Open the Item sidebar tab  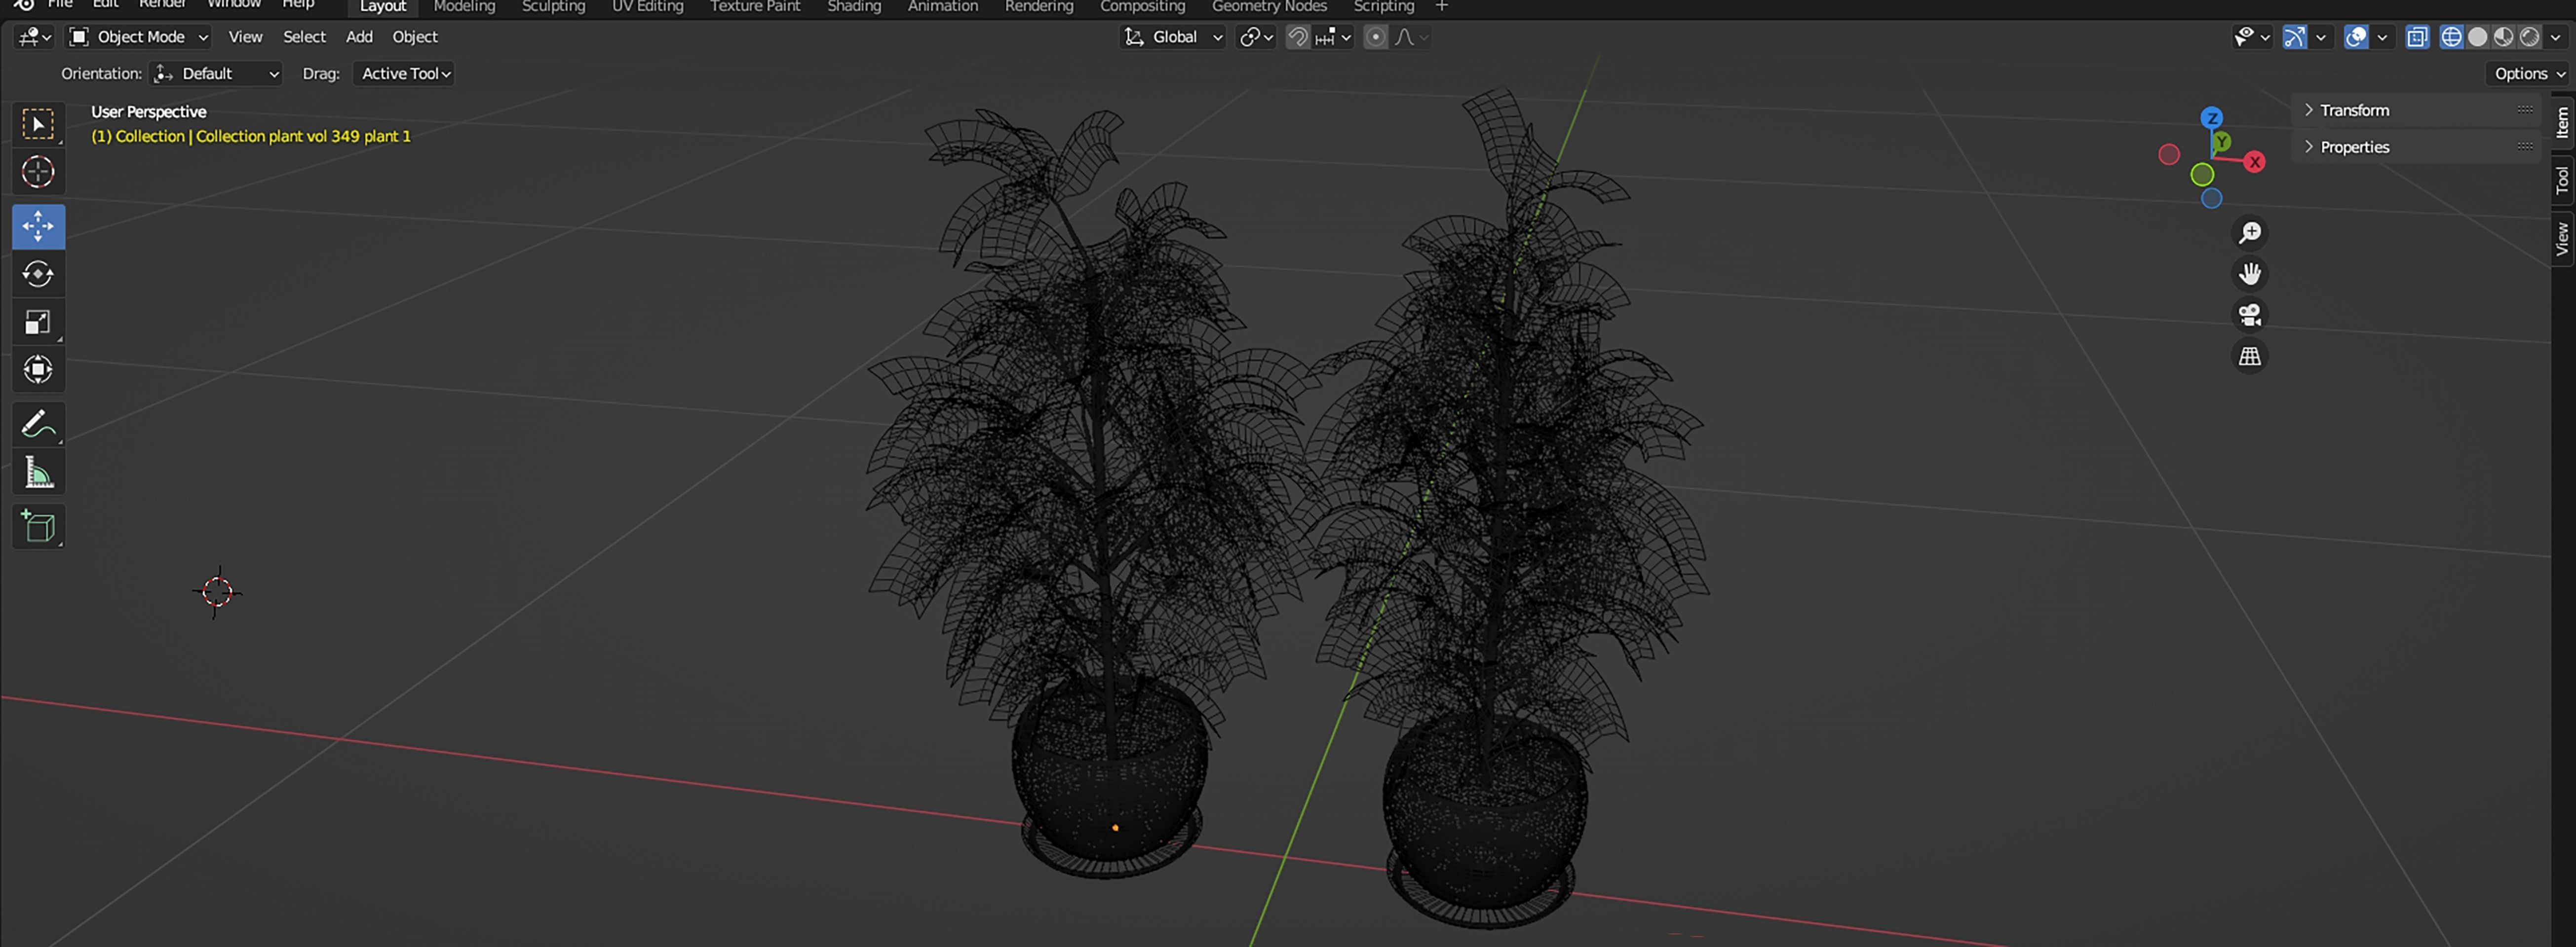[2562, 123]
